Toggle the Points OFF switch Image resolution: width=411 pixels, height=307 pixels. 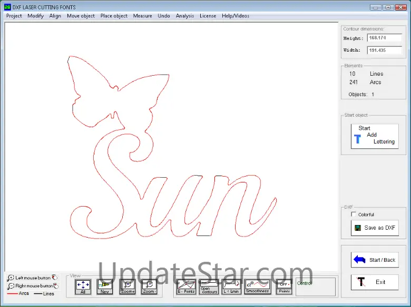[x=284, y=286]
